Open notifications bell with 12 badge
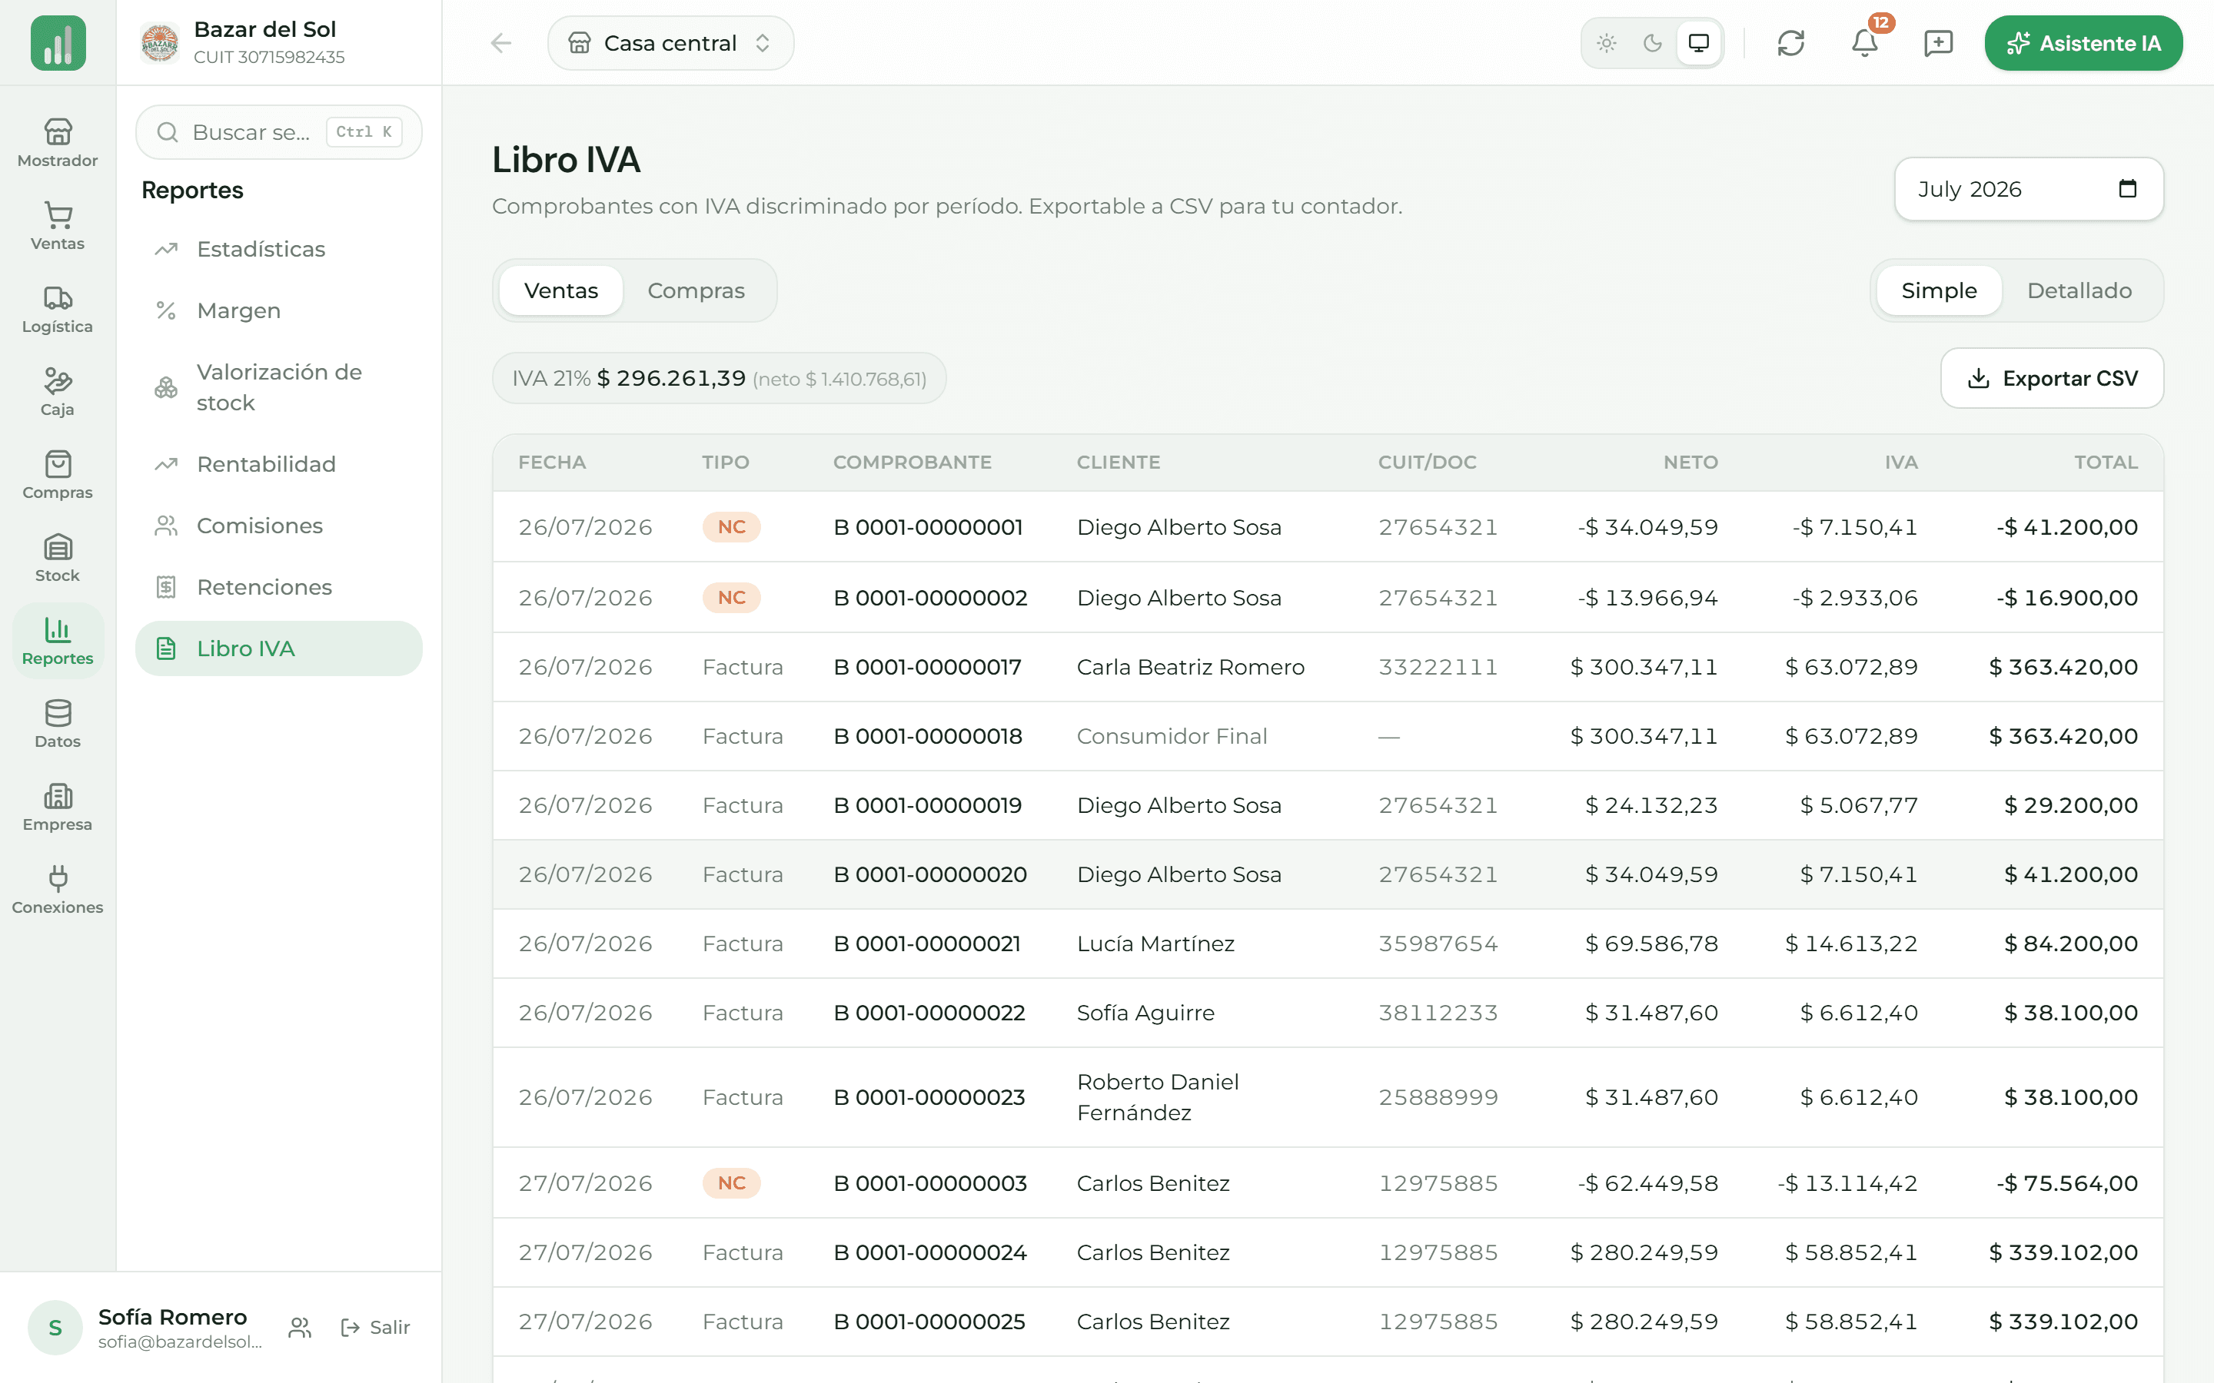The image size is (2214, 1383). tap(1864, 43)
